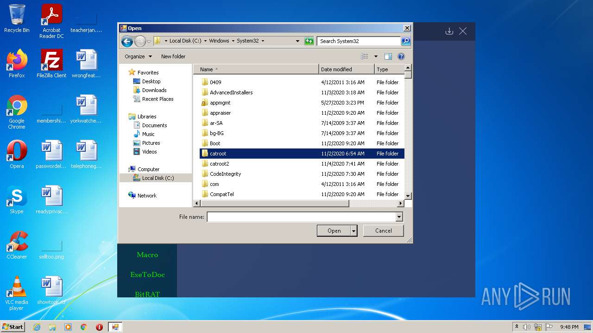
Task: Open VLC media player desktop icon
Action: pyautogui.click(x=17, y=293)
